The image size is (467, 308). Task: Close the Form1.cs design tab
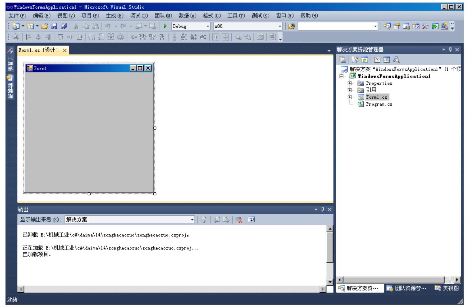64,50
